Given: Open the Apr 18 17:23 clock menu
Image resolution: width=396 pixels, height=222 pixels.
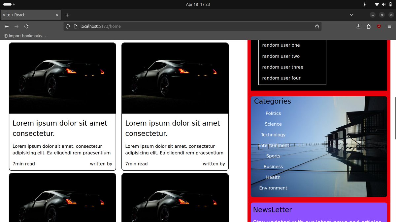Looking at the screenshot, I should [198, 4].
